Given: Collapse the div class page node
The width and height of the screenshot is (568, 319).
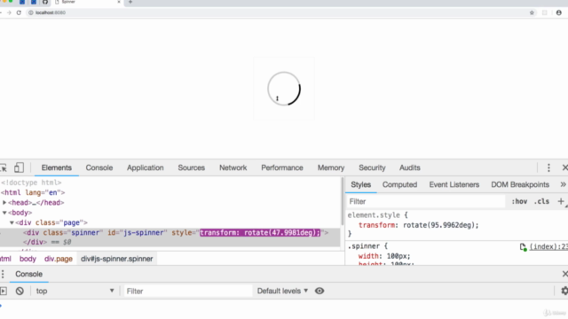Looking at the screenshot, I should coord(12,222).
